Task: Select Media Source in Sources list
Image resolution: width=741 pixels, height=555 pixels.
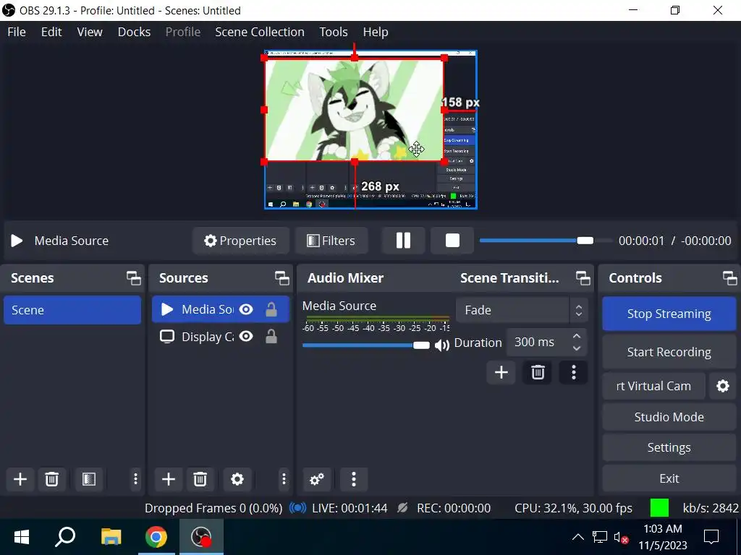Action: click(x=220, y=309)
